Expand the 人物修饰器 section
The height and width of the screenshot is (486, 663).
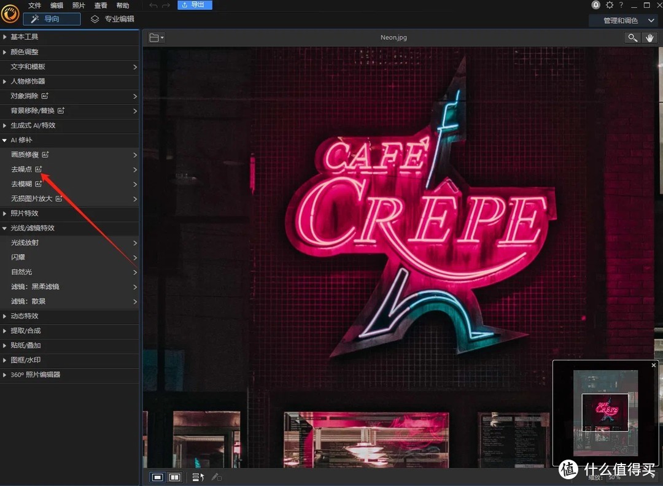click(69, 81)
